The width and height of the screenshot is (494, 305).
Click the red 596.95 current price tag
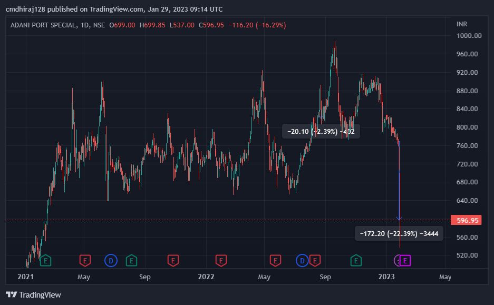466,220
